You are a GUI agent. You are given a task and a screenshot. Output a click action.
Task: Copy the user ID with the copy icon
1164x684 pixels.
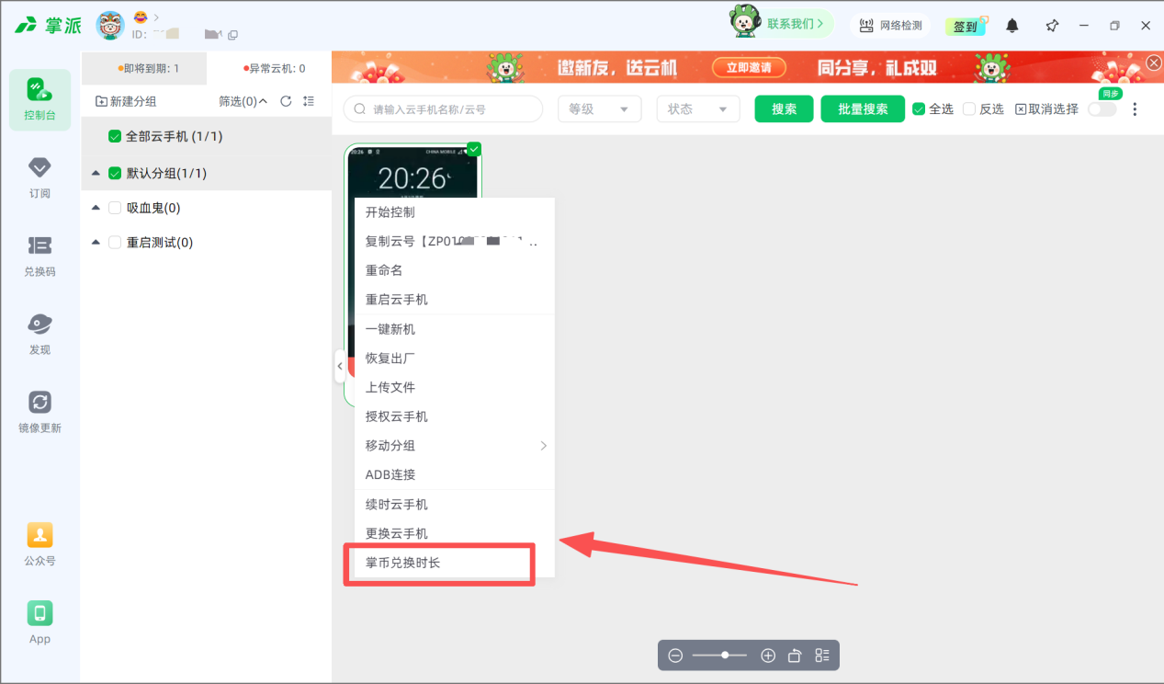[x=232, y=35]
